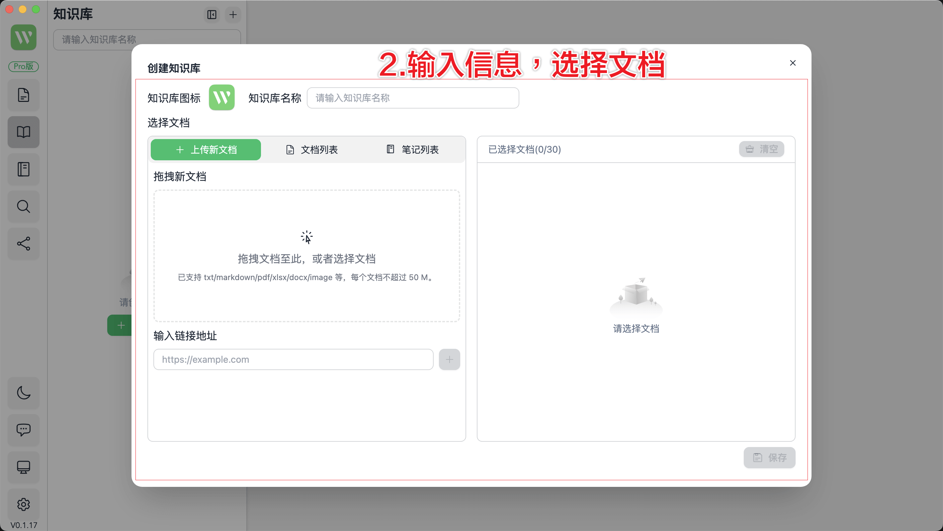The image size is (943, 531).
Task: Click the green W app logo
Action: [x=24, y=37]
